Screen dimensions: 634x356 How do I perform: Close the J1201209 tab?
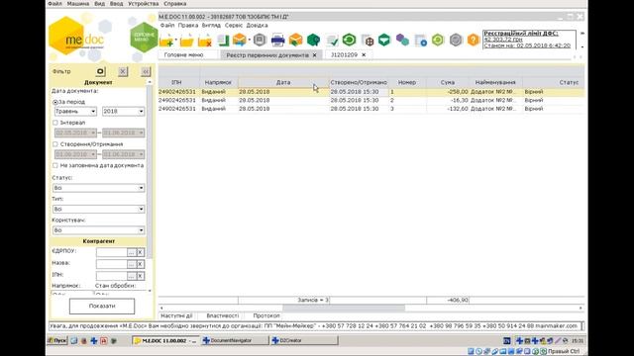(x=364, y=55)
